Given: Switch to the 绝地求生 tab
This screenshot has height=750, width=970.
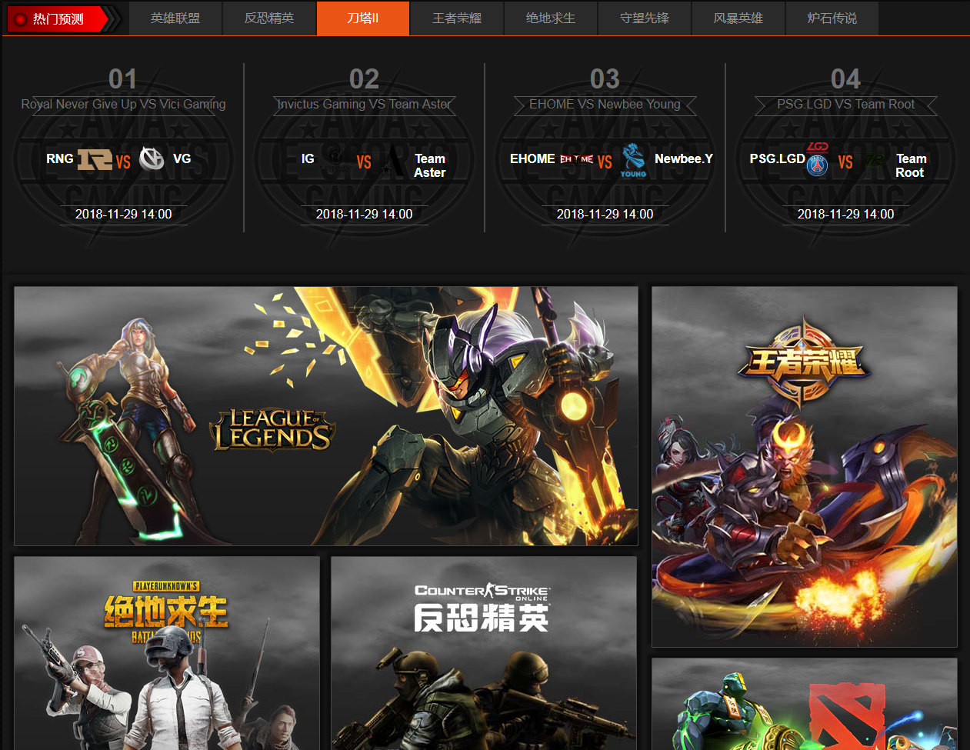Looking at the screenshot, I should tap(551, 18).
